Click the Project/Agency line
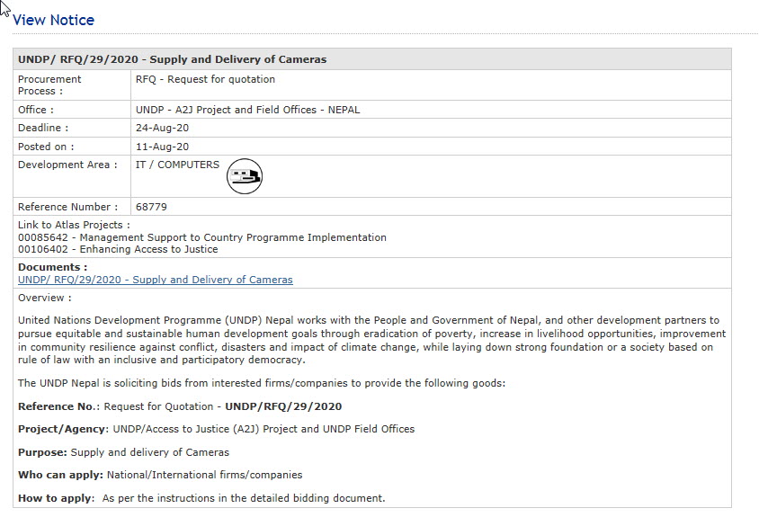 (x=216, y=429)
